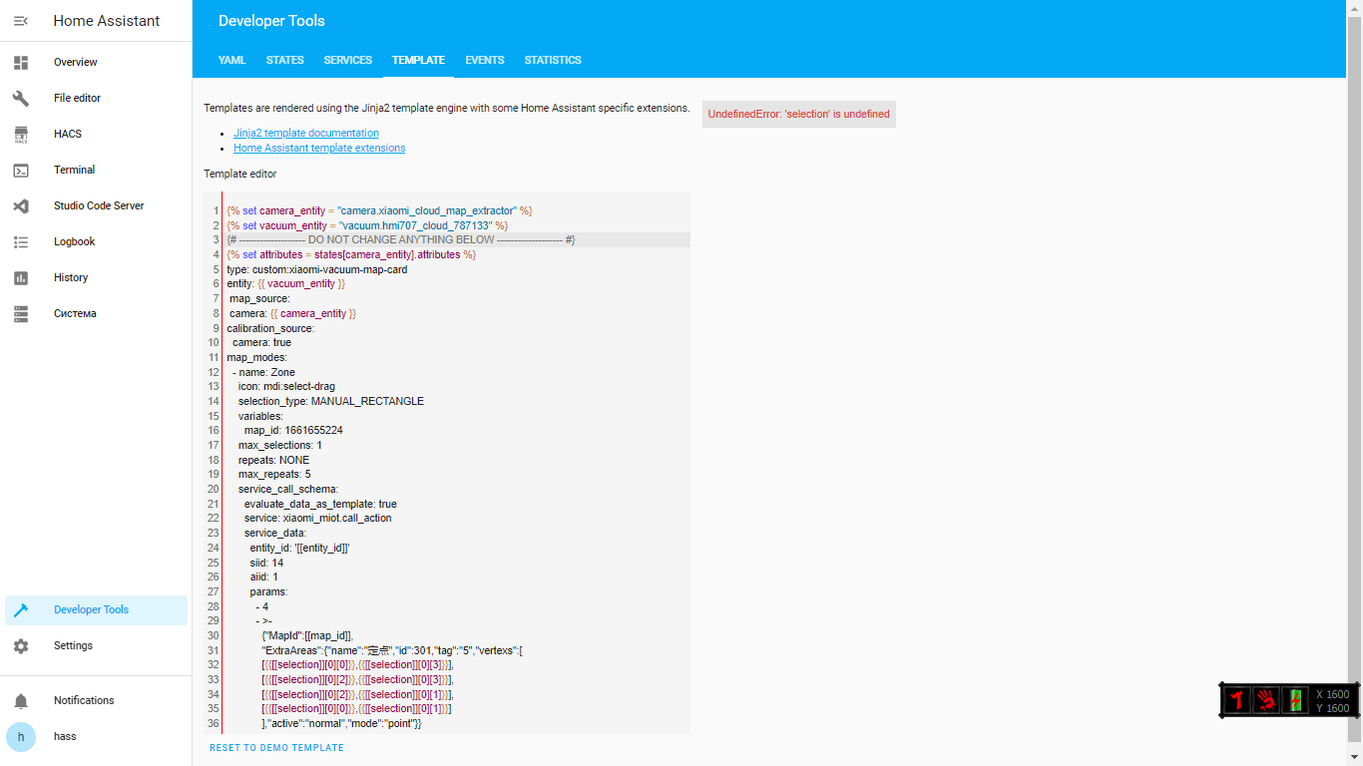Screen dimensions: 1363x766
Task: Switch to the STATES tab
Action: click(x=284, y=60)
